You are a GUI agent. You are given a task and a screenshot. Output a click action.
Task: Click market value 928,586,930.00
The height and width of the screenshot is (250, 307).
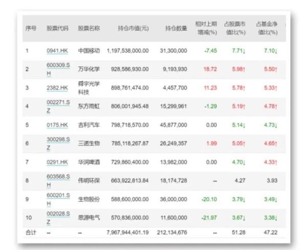coord(130,69)
